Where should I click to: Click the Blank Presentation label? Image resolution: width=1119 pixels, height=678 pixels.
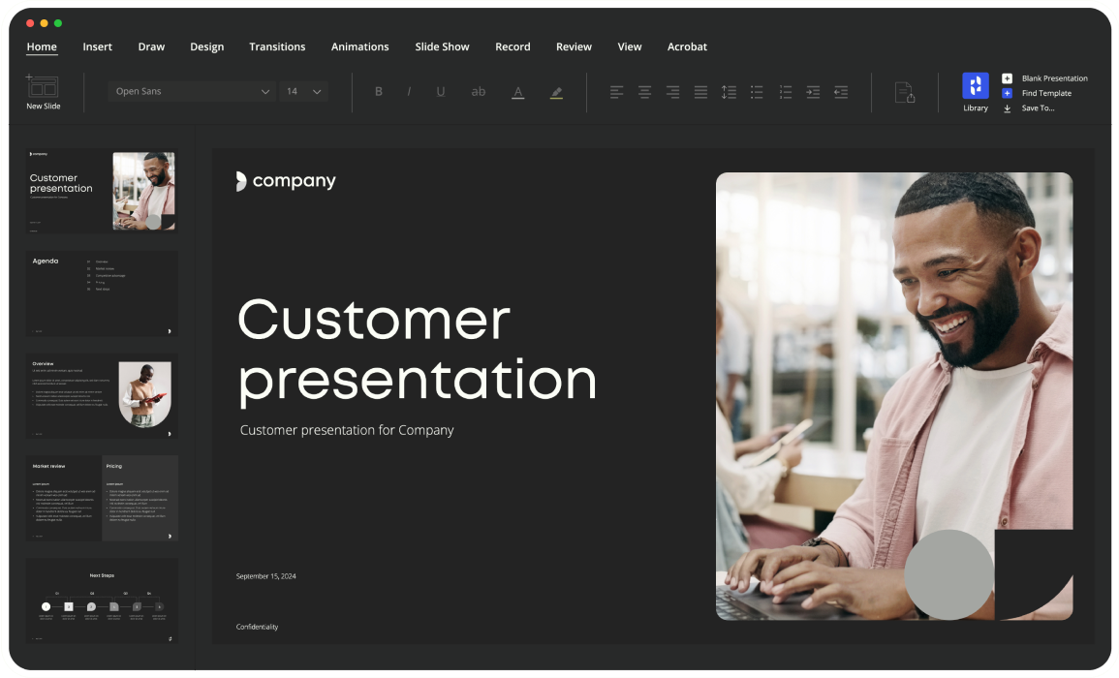1055,78
